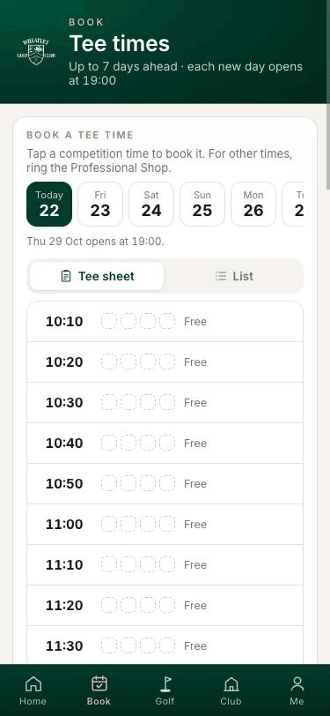Go to the Club house icon
This screenshot has height=716, width=330.
click(231, 683)
